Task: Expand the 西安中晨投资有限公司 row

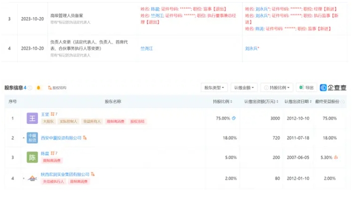Action: [23, 138]
